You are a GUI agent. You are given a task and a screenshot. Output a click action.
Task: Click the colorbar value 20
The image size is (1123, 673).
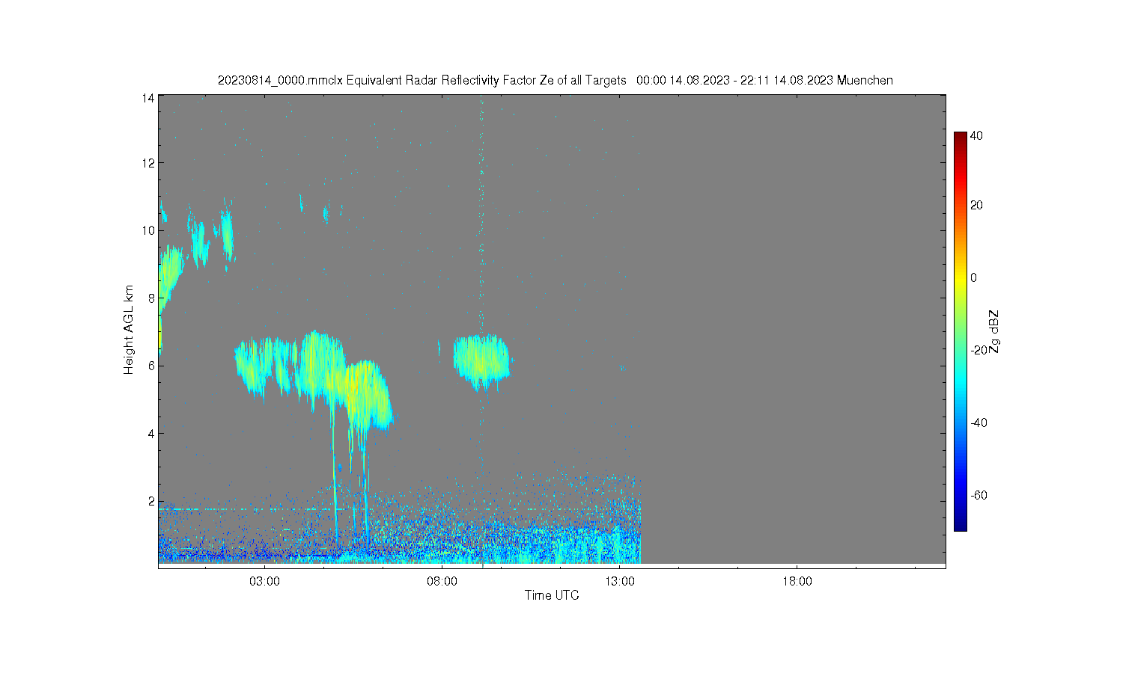tap(976, 205)
